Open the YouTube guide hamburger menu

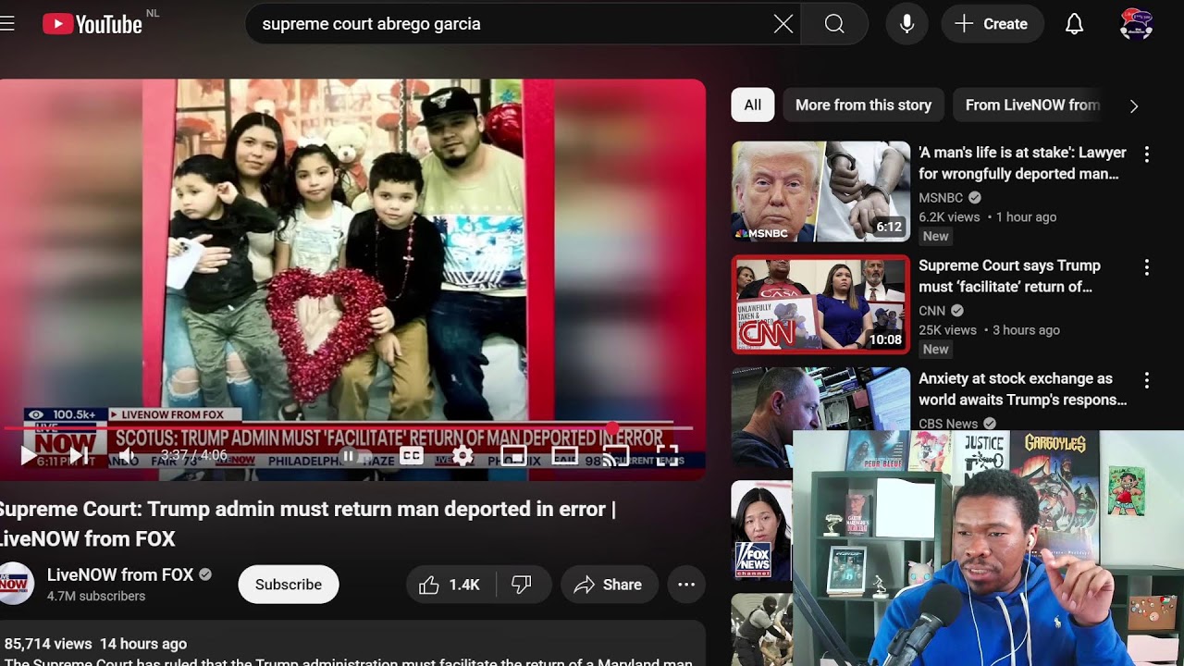click(7, 24)
